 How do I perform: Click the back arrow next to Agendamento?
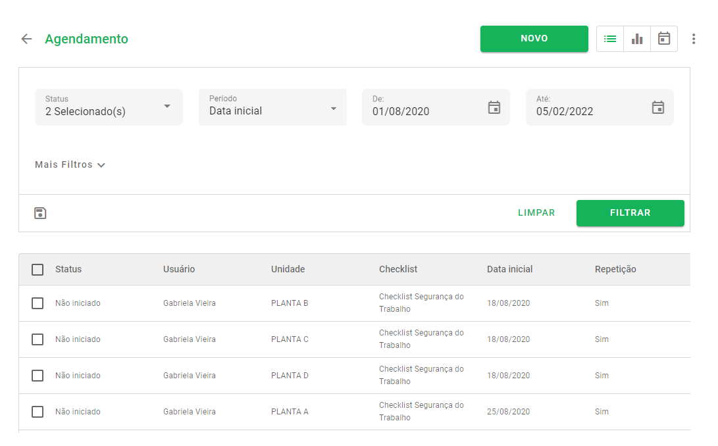[26, 39]
